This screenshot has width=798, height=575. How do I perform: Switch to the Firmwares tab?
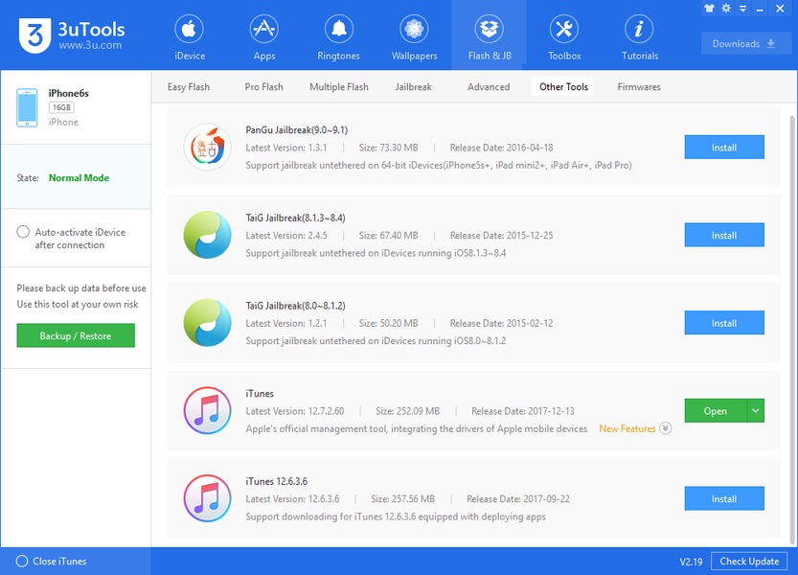[x=638, y=87]
